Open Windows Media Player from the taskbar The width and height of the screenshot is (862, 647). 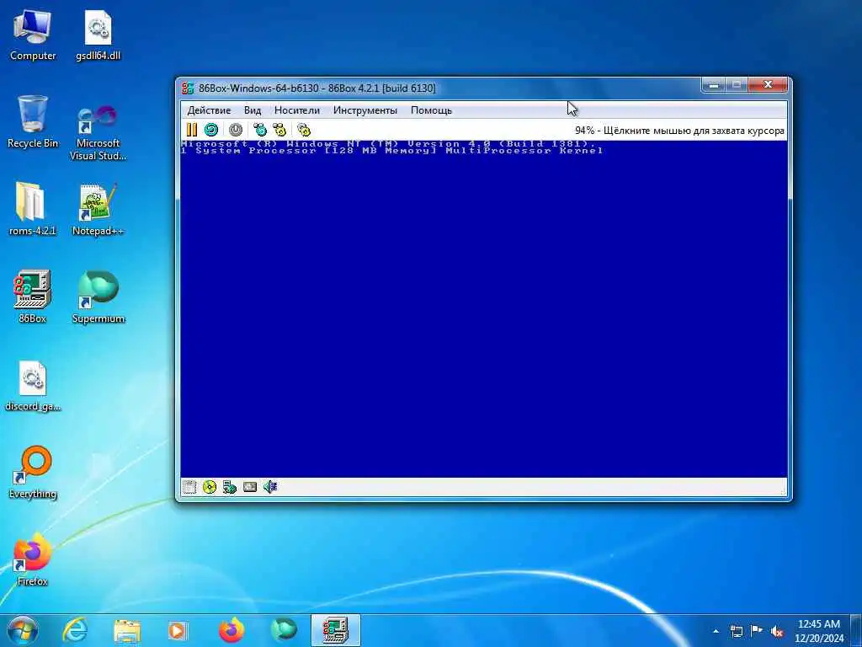pyautogui.click(x=178, y=630)
